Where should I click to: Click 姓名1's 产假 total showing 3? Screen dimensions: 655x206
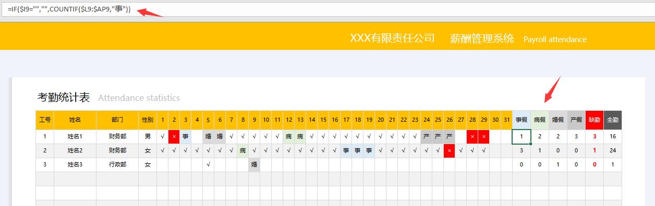pos(576,136)
